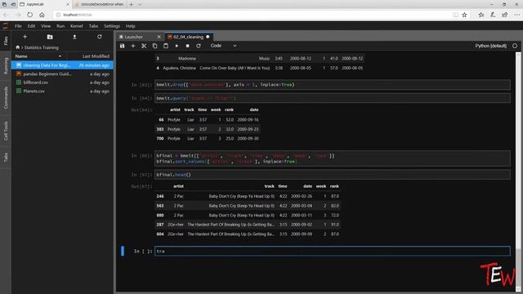Create a new folder in file browser
The height and width of the screenshot is (294, 523).
pos(50,37)
